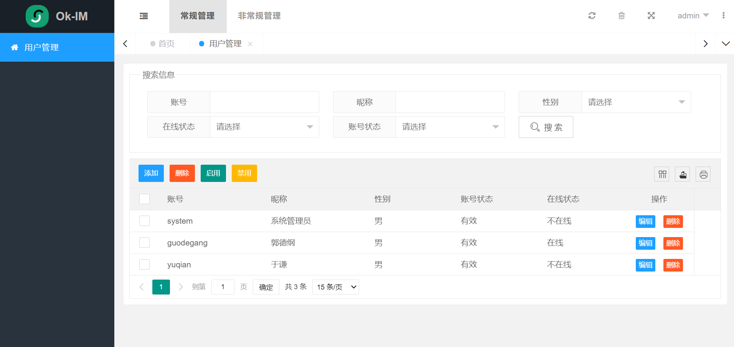Open the vertical dots more-options menu
The height and width of the screenshot is (347, 734).
coord(723,15)
